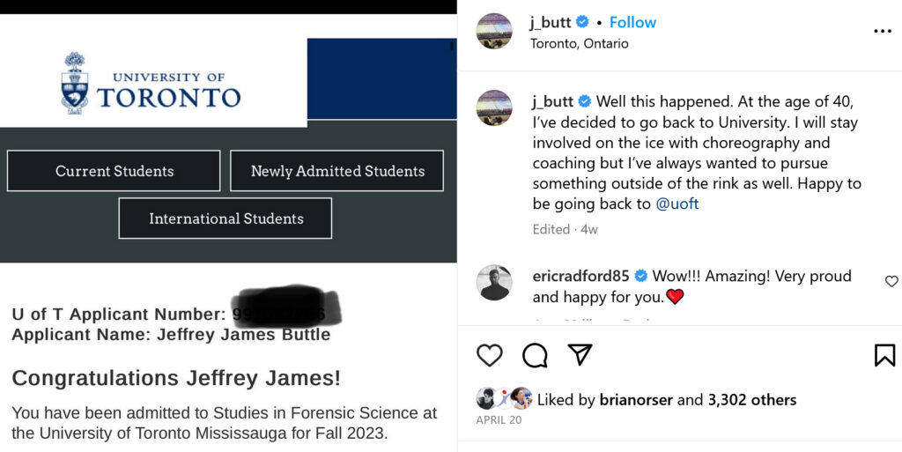Open the @uoft mention link
Viewport: 902px width, 452px height.
677,204
